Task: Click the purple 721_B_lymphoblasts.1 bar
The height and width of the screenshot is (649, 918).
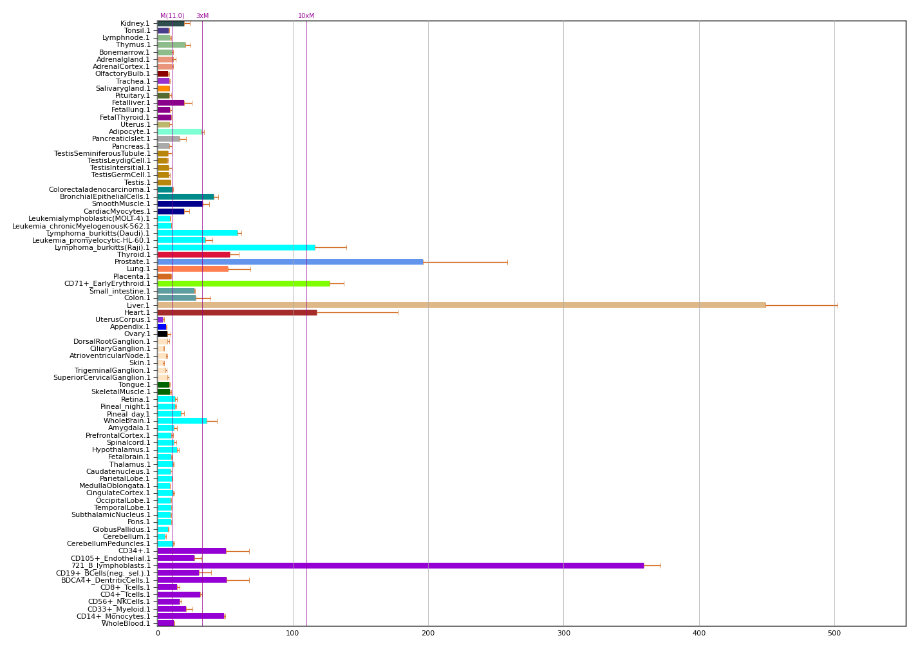Action: [400, 566]
